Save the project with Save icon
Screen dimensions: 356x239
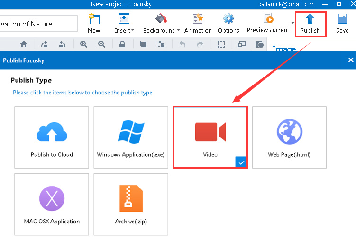pyautogui.click(x=342, y=24)
